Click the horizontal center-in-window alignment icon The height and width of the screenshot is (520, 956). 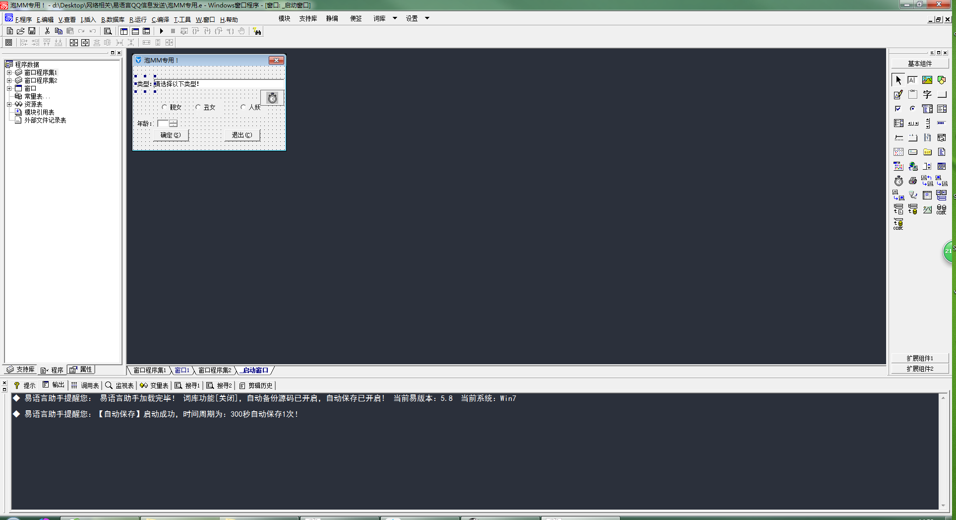point(74,43)
